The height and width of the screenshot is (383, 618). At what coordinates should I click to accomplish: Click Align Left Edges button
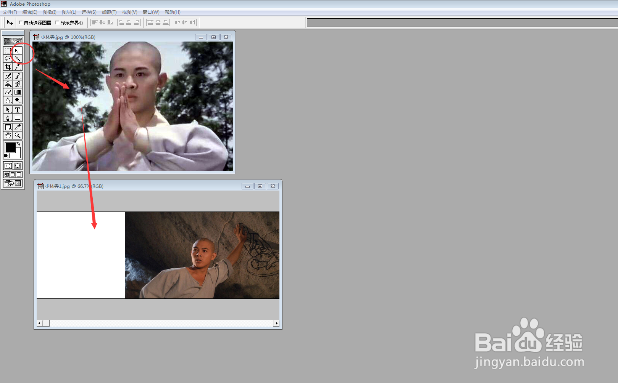(121, 22)
